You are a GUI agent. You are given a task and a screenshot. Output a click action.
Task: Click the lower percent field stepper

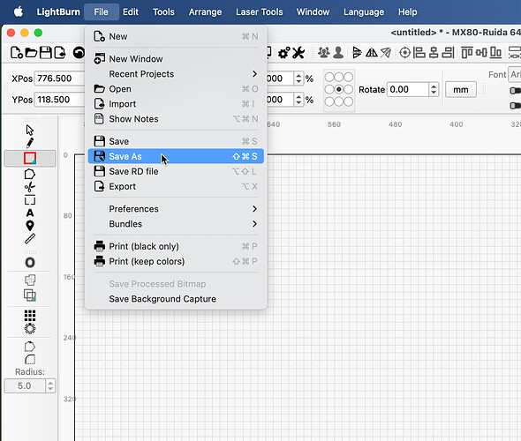click(x=298, y=100)
